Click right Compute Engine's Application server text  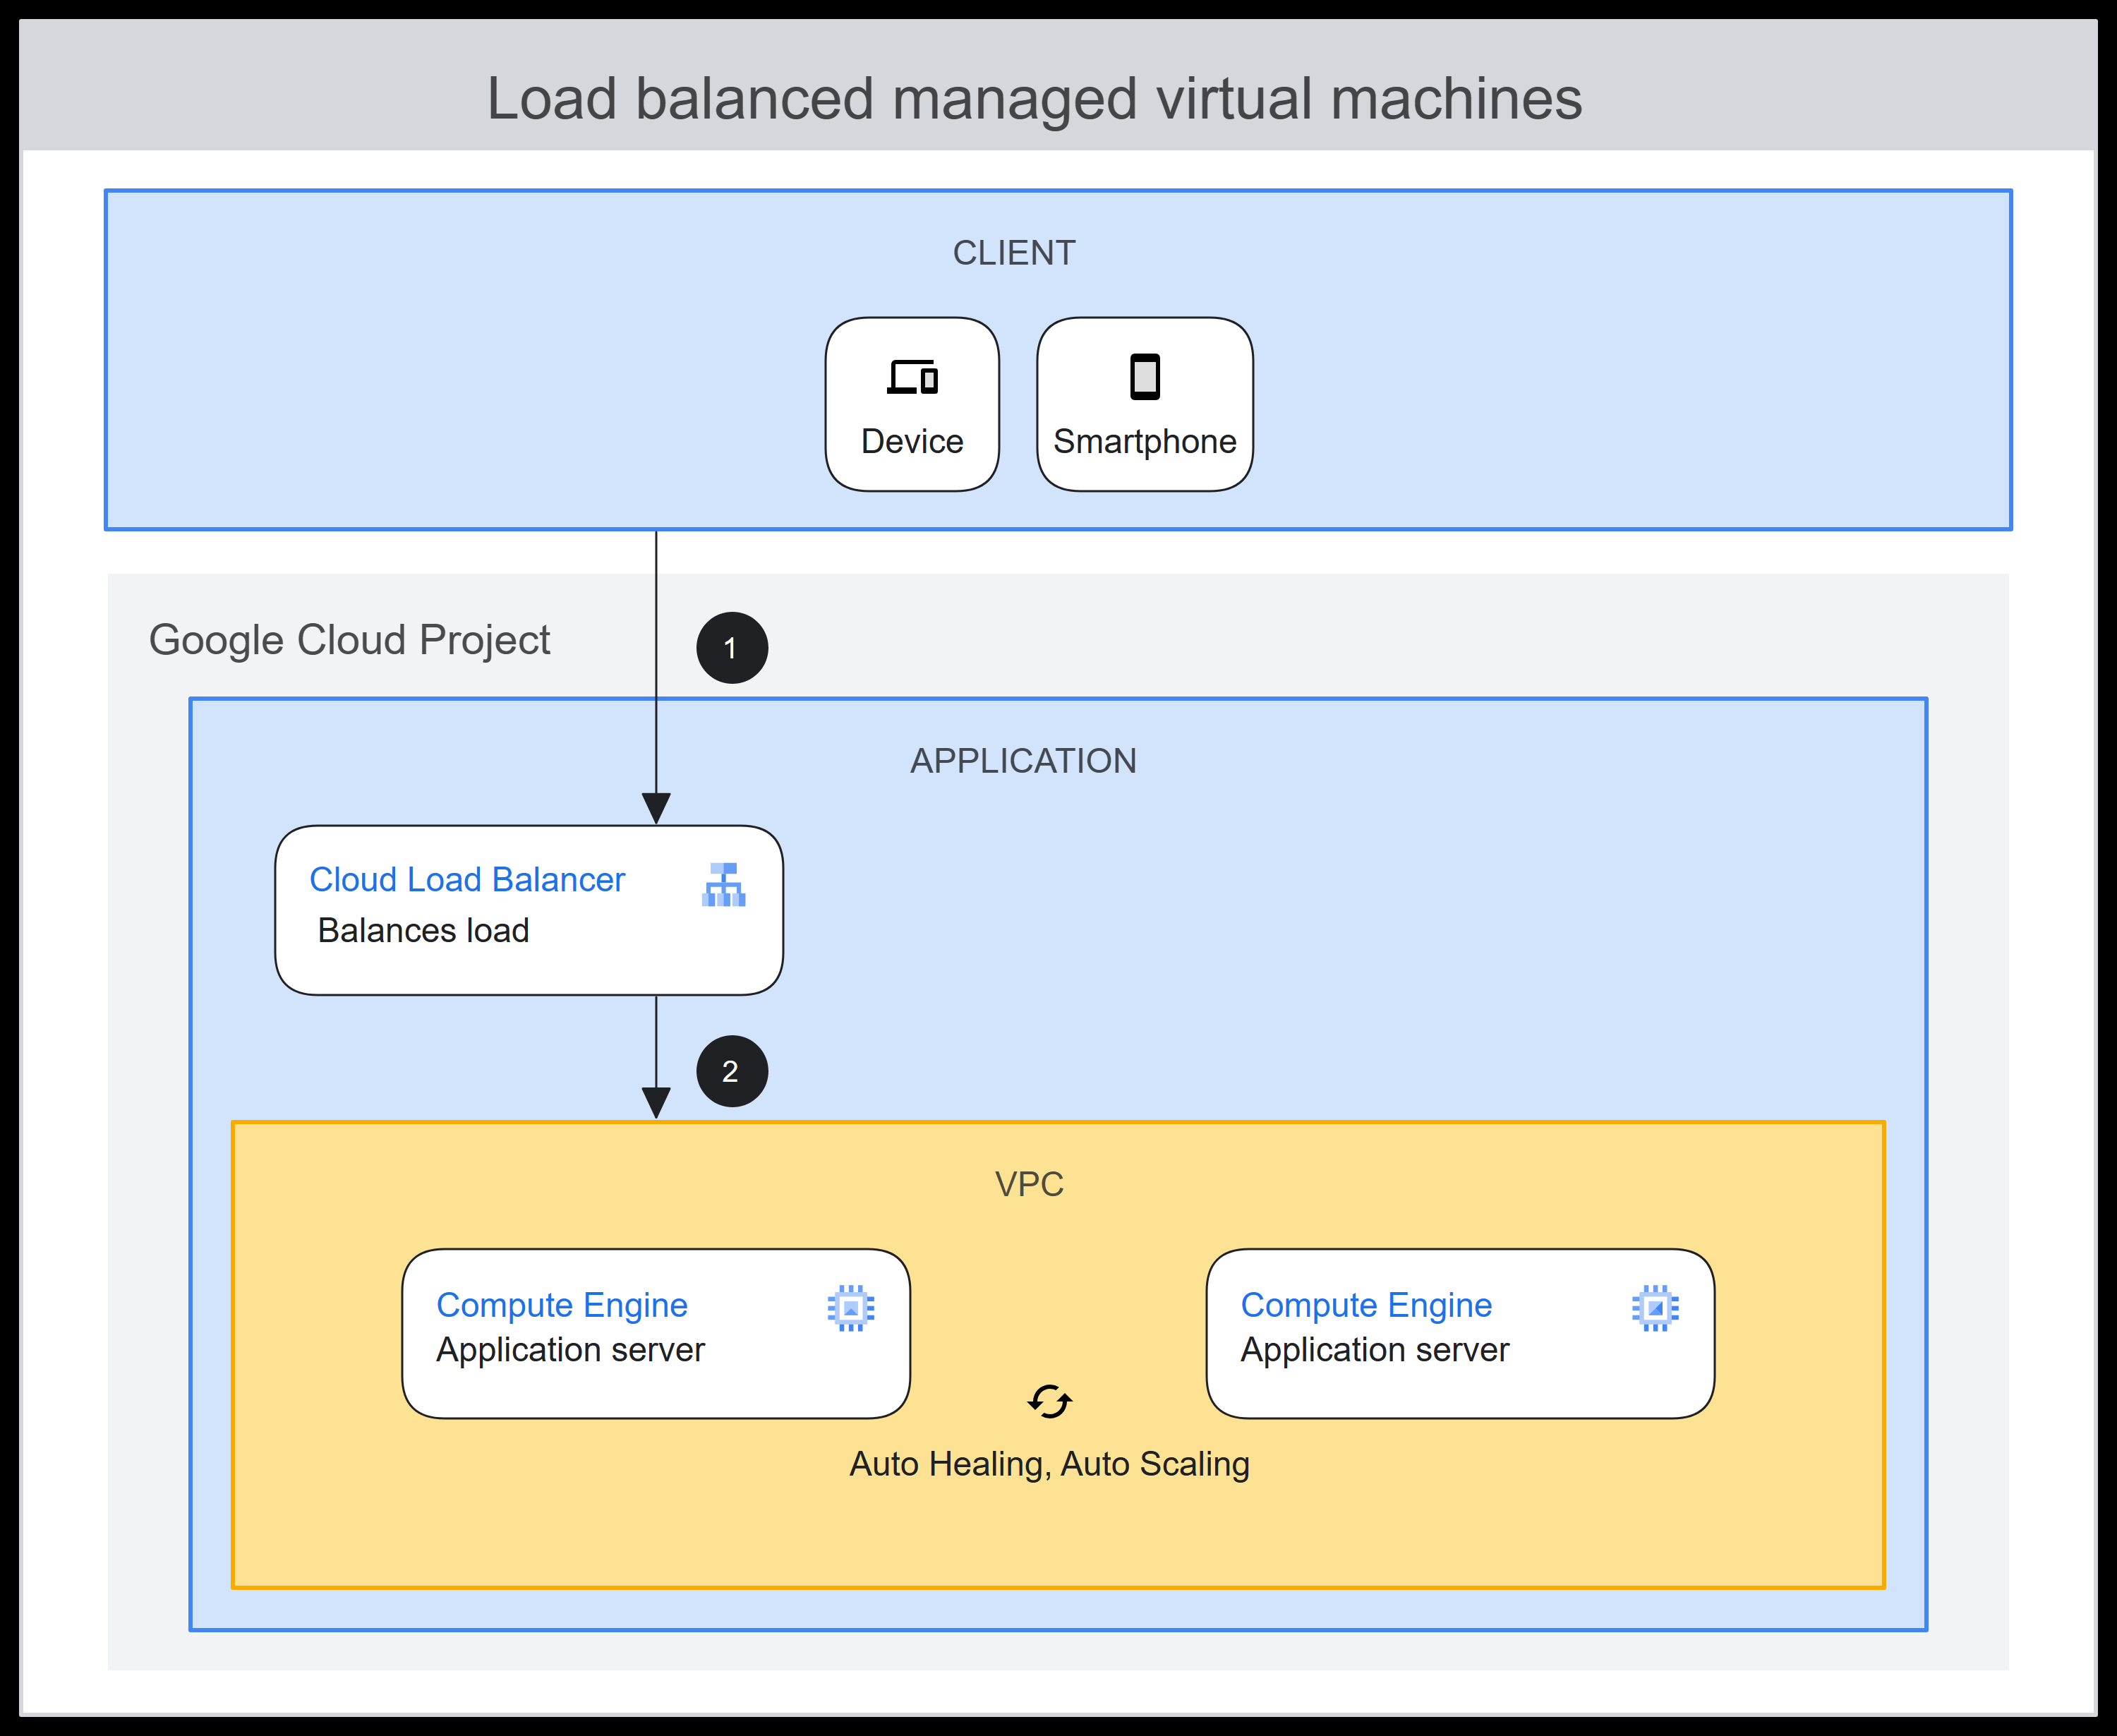1375,1350
